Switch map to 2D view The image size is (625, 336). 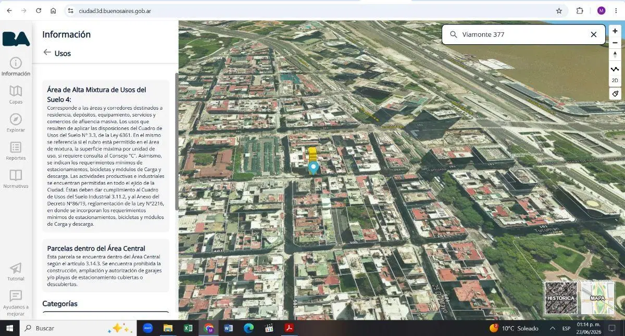(615, 81)
